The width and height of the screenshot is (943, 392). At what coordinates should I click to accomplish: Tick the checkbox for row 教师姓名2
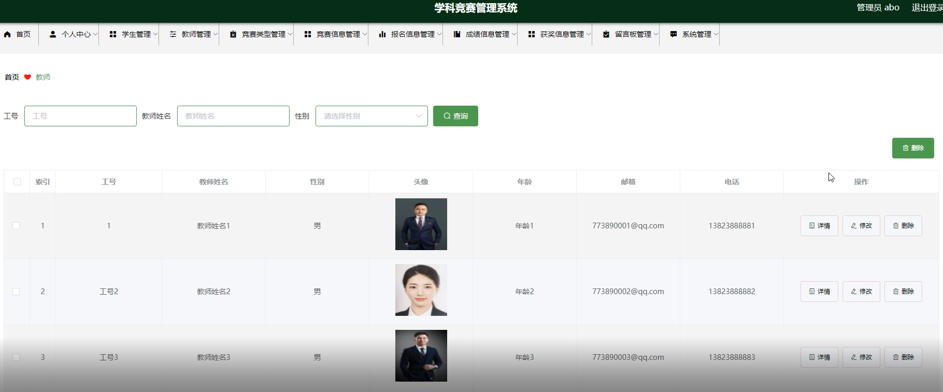pos(16,292)
